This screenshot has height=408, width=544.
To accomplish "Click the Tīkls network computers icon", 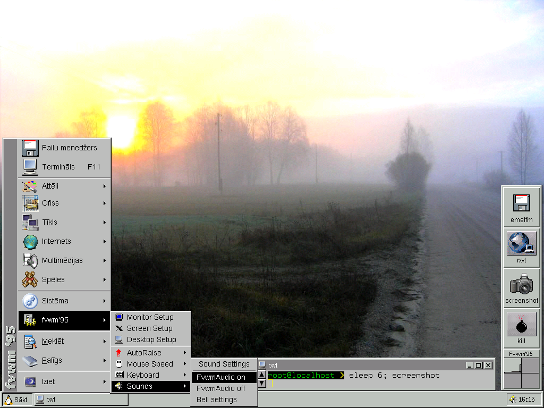I will coord(30,223).
